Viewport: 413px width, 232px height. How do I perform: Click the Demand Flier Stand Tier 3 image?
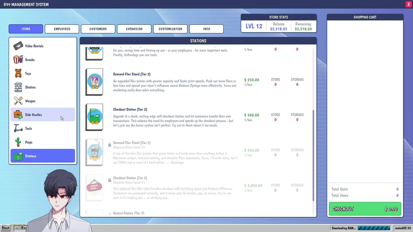[x=94, y=152]
